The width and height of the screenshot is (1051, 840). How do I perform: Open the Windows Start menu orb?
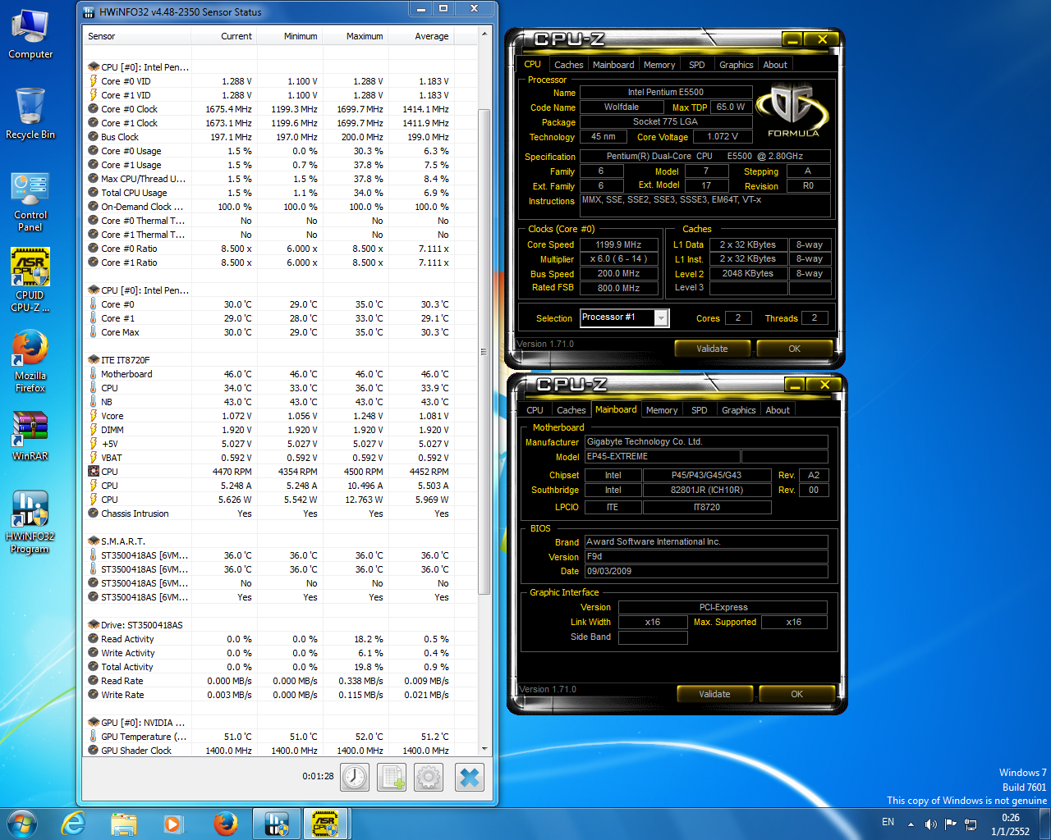pos(21,823)
